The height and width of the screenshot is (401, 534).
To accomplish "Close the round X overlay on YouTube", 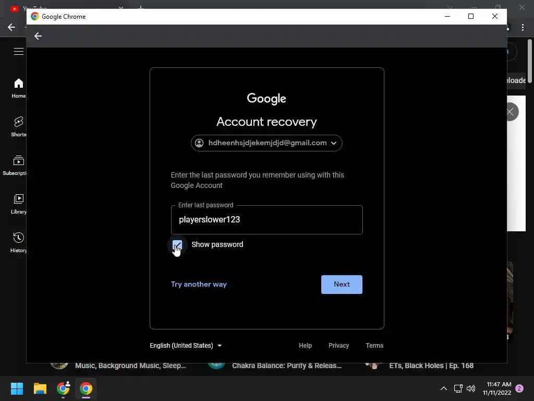I will (510, 112).
